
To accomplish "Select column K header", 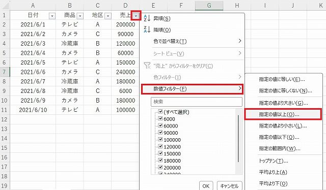I will [x=320, y=5].
